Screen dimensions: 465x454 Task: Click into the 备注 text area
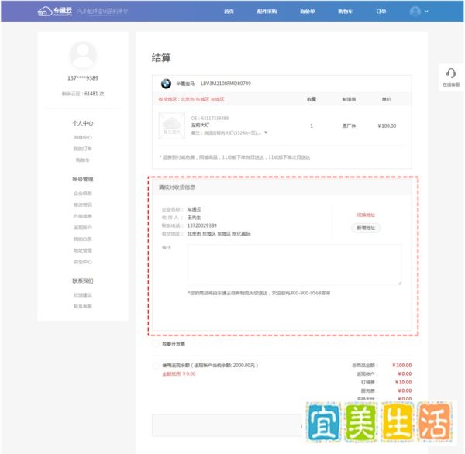294,264
